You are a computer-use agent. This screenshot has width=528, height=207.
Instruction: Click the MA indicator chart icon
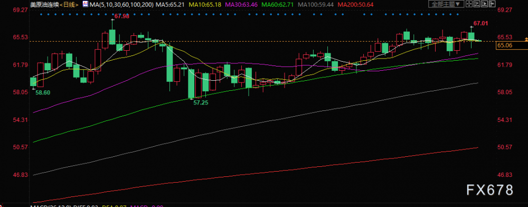pos(86,4)
